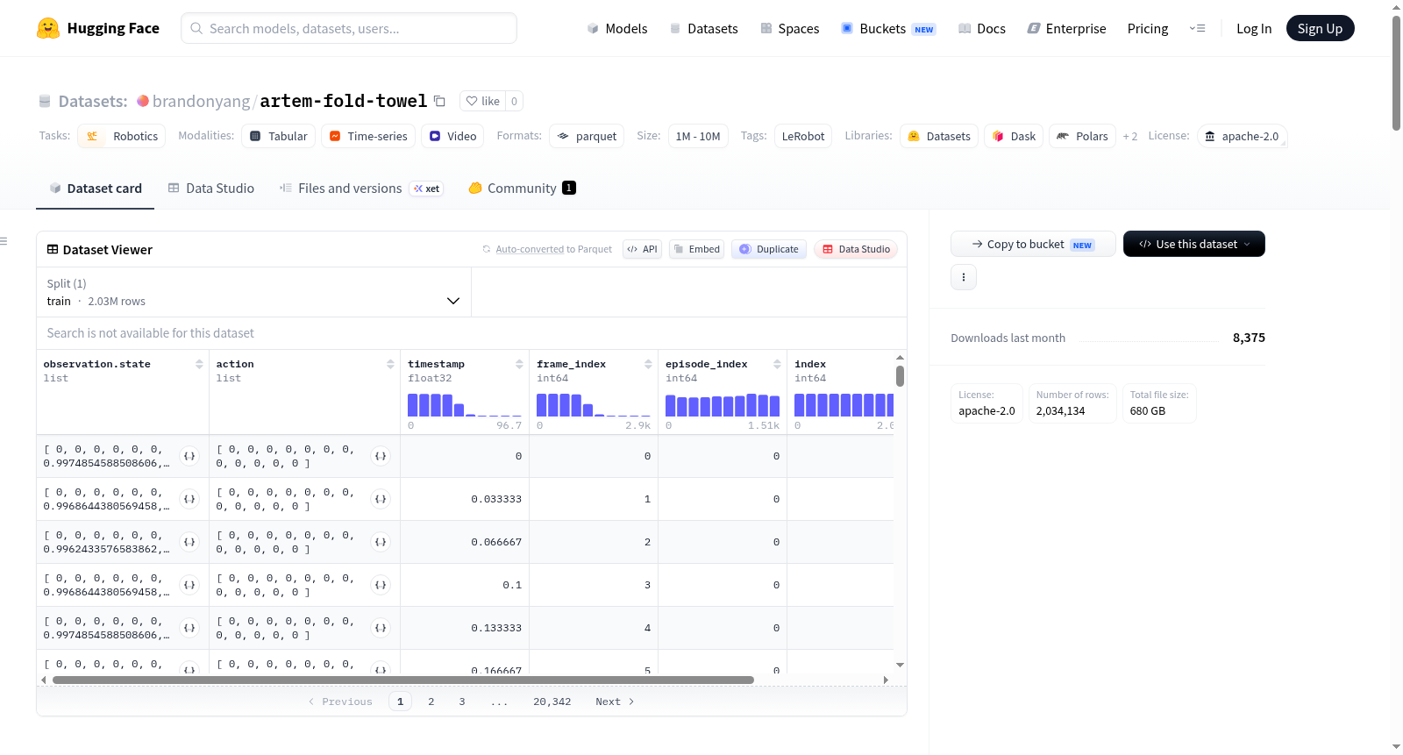Click the apache-2.0 license tag
1403x755 pixels.
click(1242, 136)
